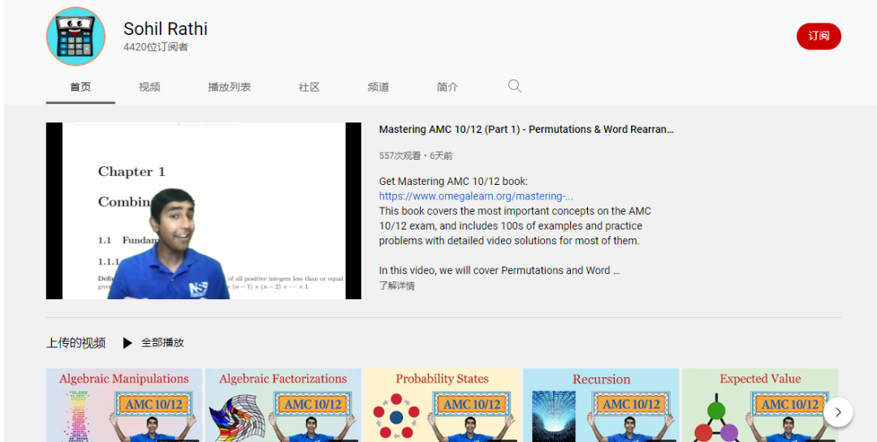The image size is (877, 442).
Task: Open the 上传的视频 section heading
Action: (x=76, y=343)
